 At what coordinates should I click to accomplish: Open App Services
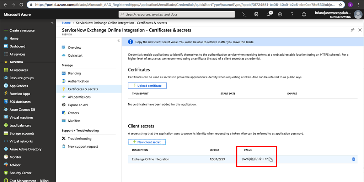point(16,86)
